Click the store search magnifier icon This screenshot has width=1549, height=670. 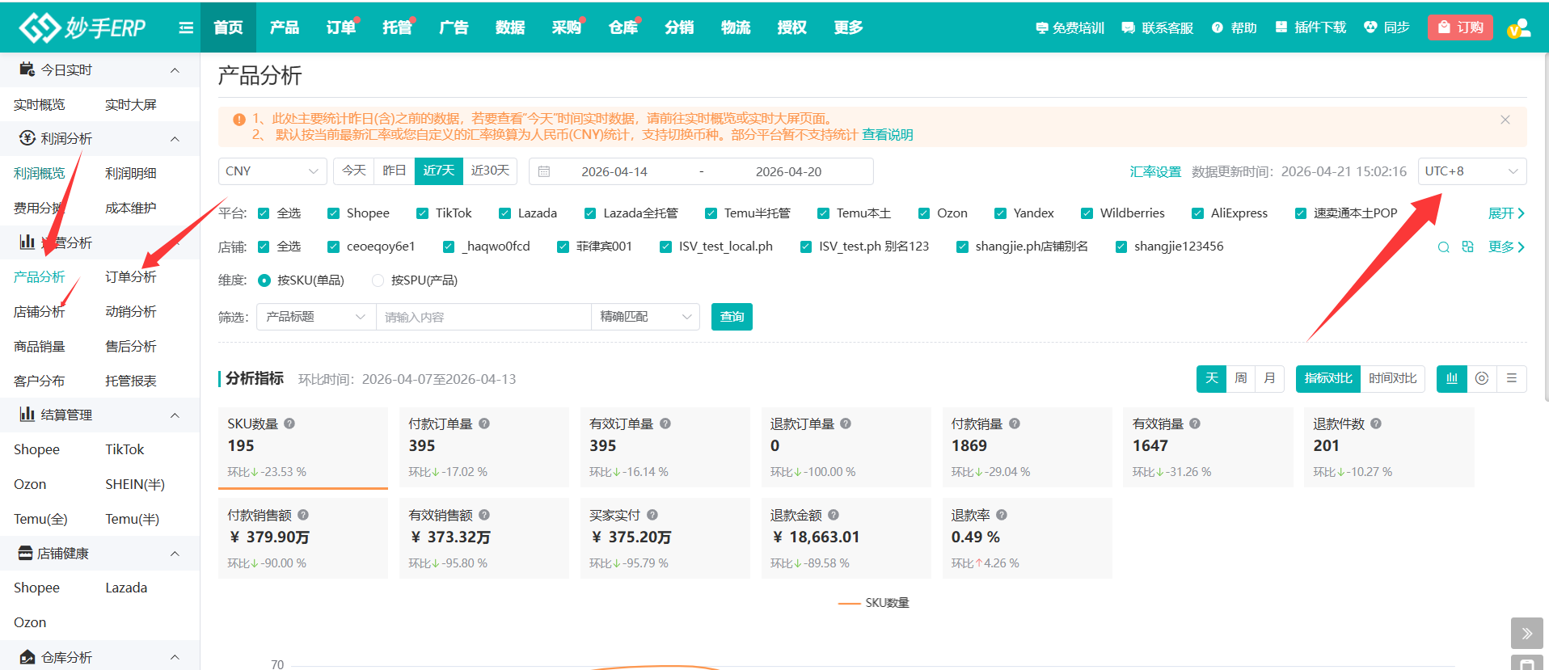[1443, 247]
